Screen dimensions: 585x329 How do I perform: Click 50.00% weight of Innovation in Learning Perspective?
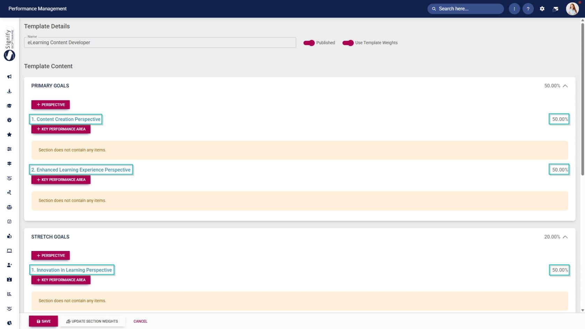(559, 270)
